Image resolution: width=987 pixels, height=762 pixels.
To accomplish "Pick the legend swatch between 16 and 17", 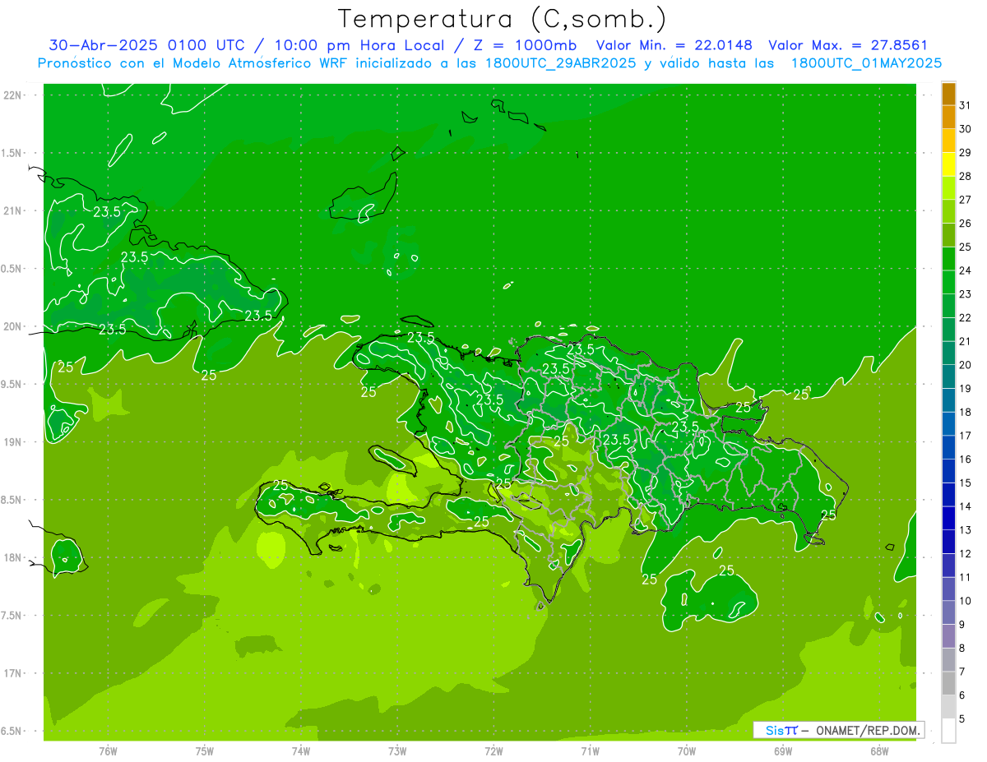I will pos(949,447).
